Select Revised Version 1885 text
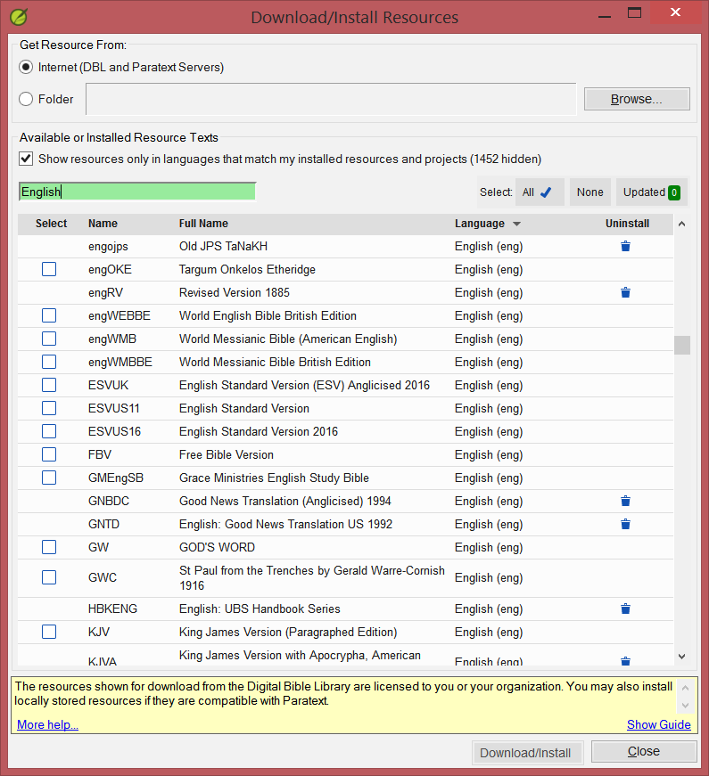Viewport: 709px width, 776px height. (234, 292)
